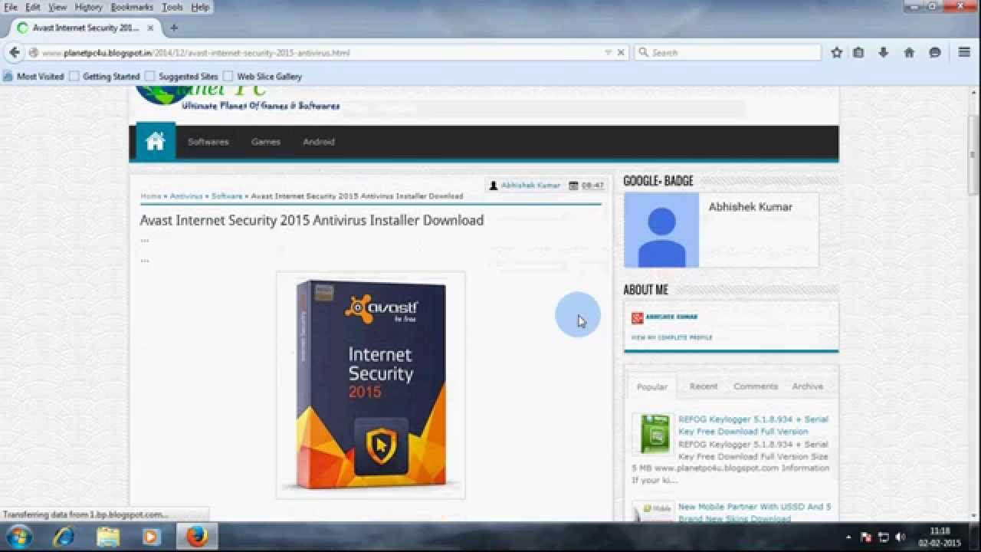Switch to the Popular tab
The height and width of the screenshot is (552, 981).
[652, 386]
